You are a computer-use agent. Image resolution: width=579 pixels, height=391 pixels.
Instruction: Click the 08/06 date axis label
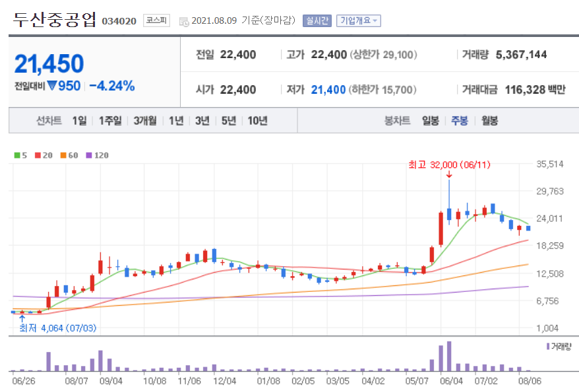[x=530, y=380]
